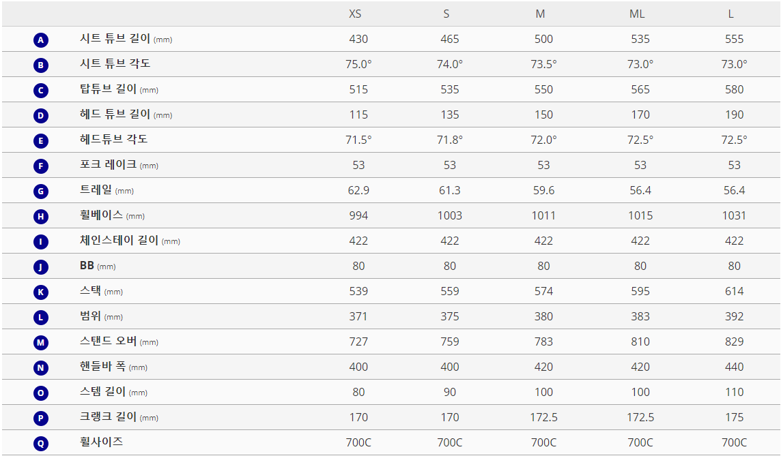Click the 75.0° seat tube angle cell
Image resolution: width=781 pixels, height=456 pixels.
click(358, 64)
